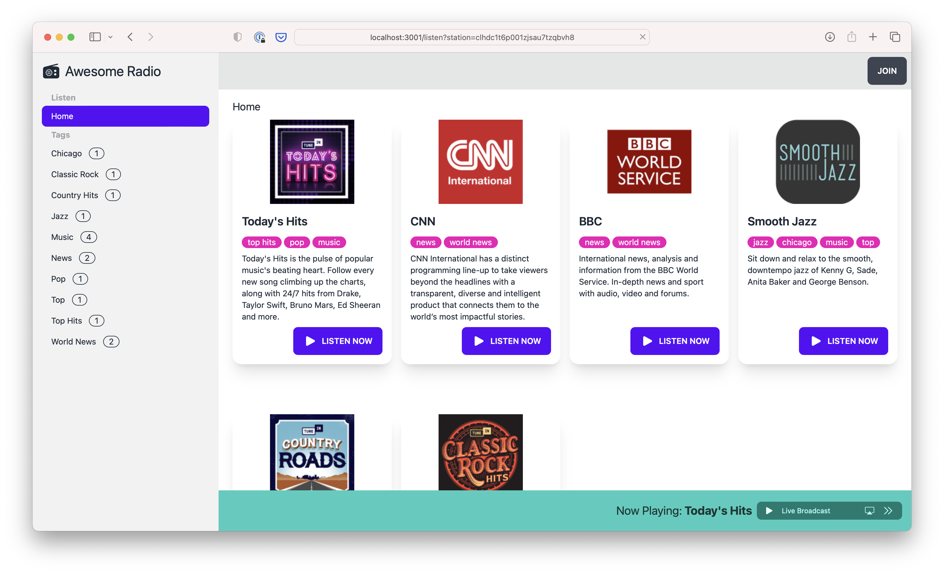This screenshot has height=574, width=944.
Task: Select Home in the Listen sidebar
Action: (x=125, y=116)
